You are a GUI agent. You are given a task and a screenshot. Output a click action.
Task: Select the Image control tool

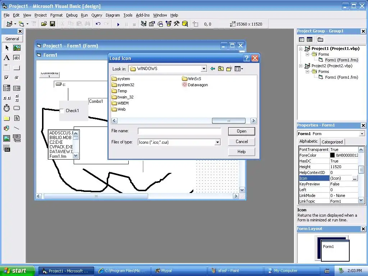coord(7,138)
